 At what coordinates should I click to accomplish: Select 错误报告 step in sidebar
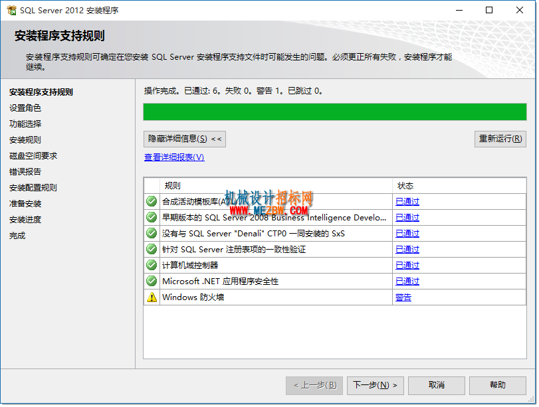[x=25, y=172]
